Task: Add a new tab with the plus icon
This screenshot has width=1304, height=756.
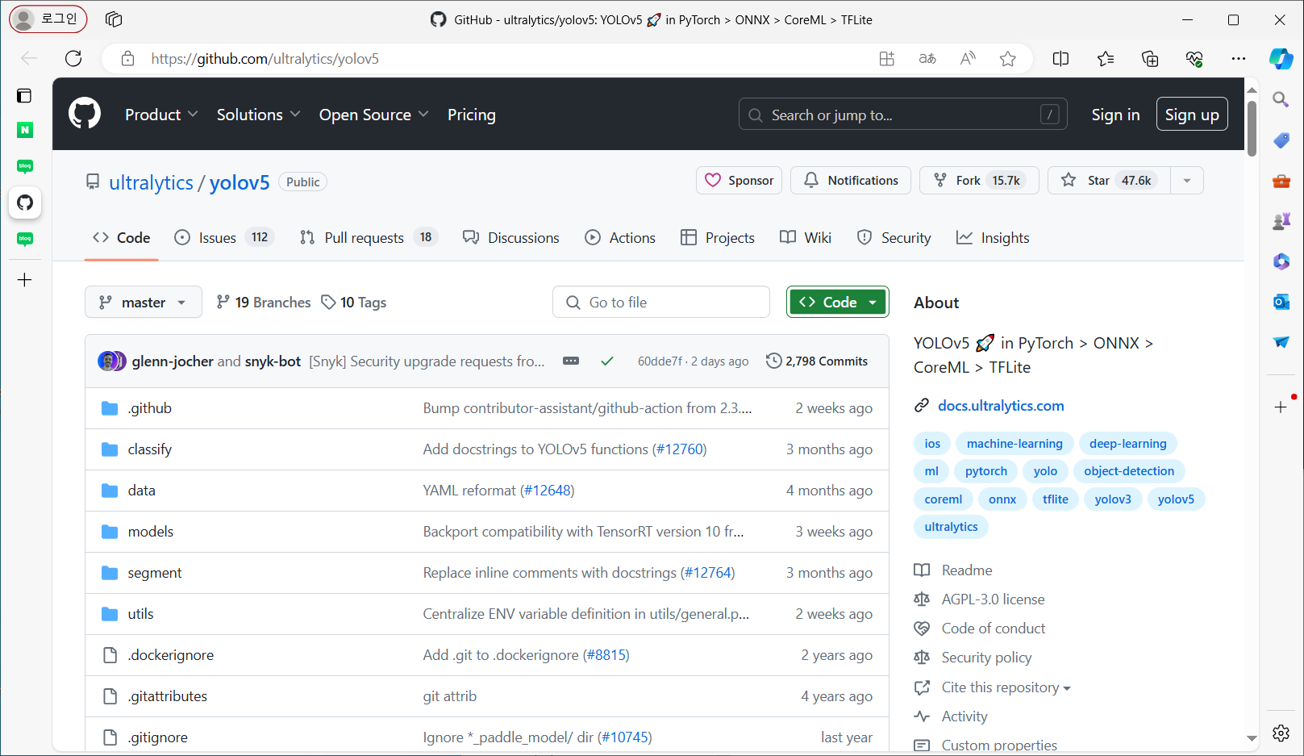Action: (x=25, y=280)
